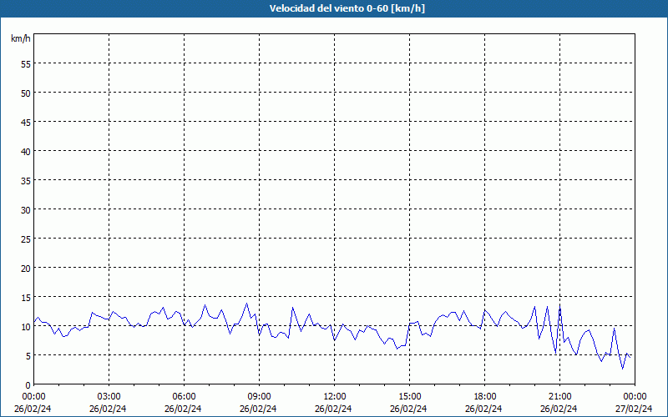The image size is (668, 417).
Task: Click the '21:00' time label on x-axis
Action: [x=559, y=397]
